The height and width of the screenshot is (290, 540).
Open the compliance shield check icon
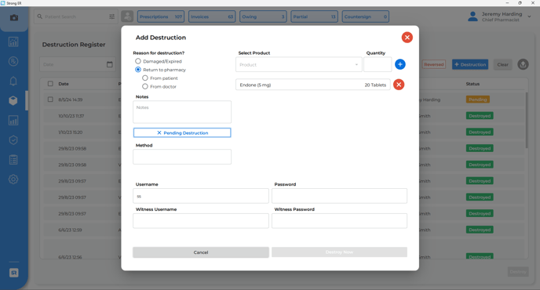pos(13,140)
